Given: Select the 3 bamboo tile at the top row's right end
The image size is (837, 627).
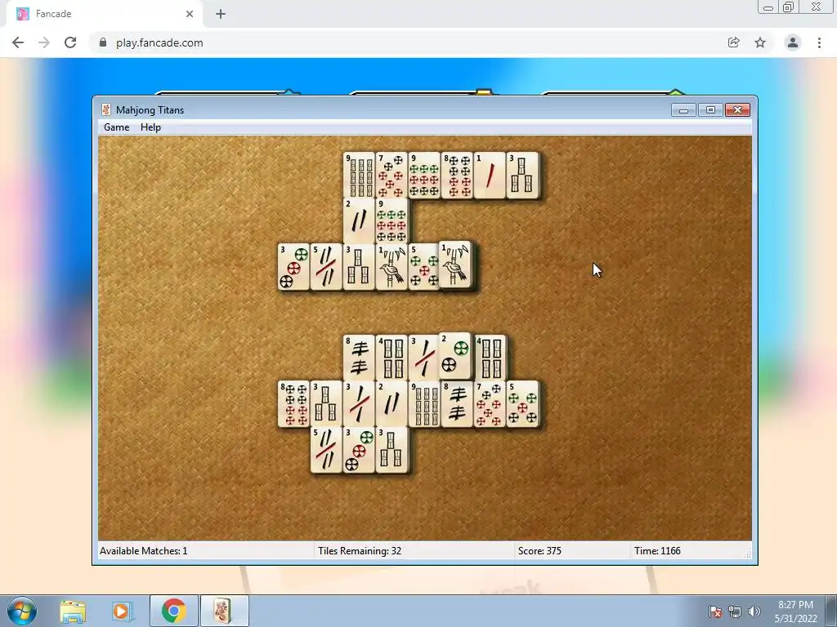Looking at the screenshot, I should 522,176.
